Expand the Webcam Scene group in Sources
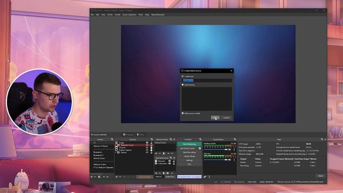 [116, 145]
